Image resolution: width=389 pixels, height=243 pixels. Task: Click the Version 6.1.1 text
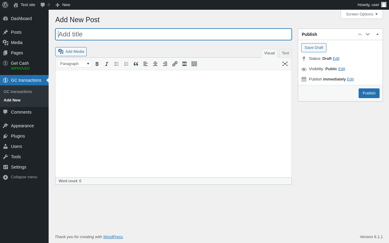click(x=371, y=237)
